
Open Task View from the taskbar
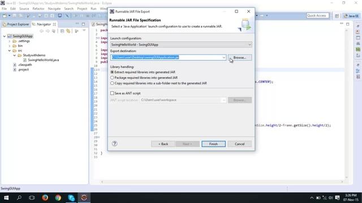[x=32, y=198]
